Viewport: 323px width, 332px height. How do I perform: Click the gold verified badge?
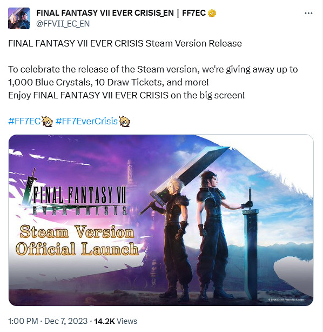212,13
